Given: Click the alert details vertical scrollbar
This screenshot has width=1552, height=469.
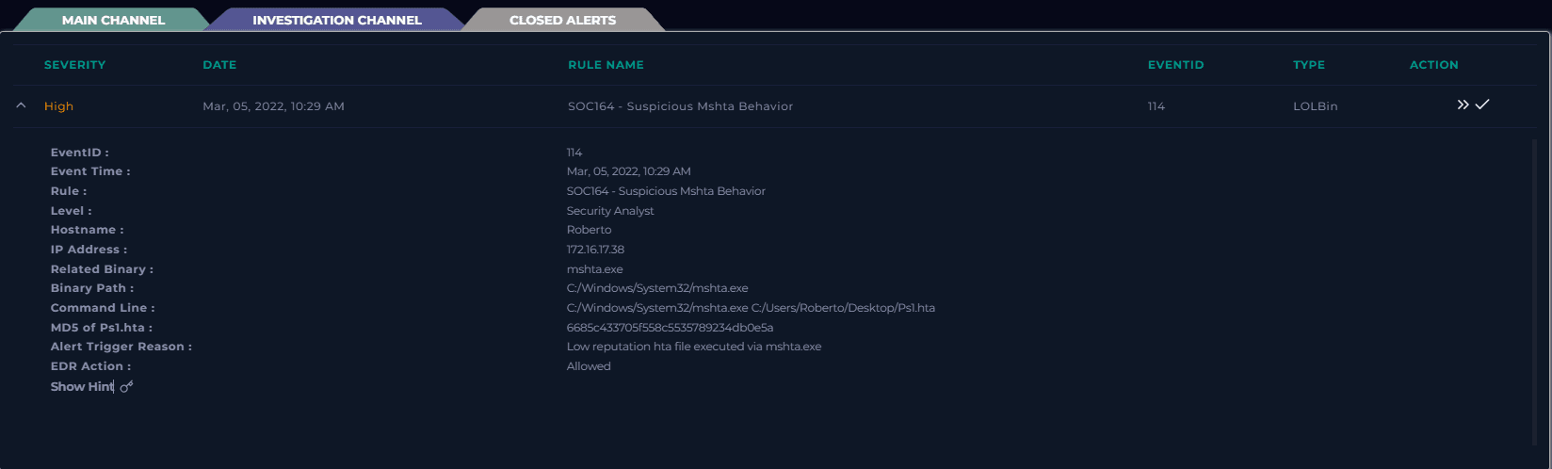Looking at the screenshot, I should pos(1534,283).
